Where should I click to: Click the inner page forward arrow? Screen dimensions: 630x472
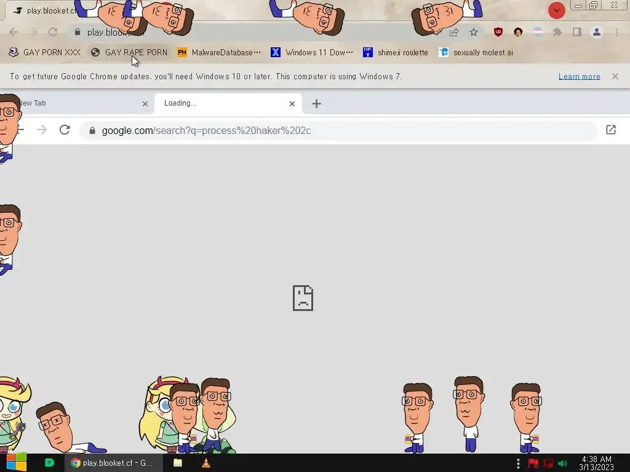click(x=42, y=130)
